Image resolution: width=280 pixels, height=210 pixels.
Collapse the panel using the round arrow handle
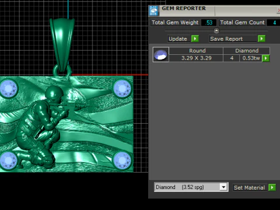point(216,31)
